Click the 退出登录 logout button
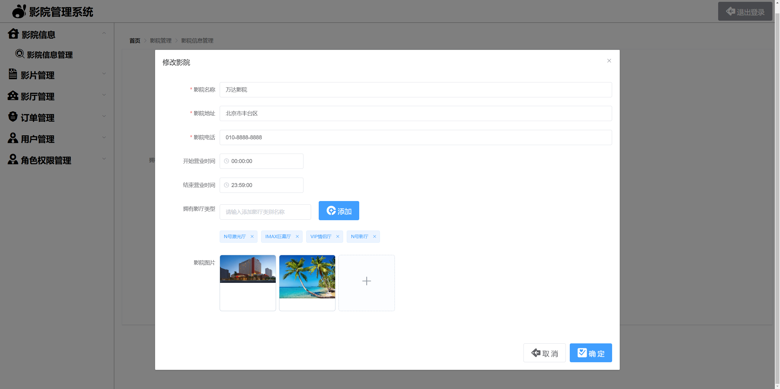Screen dimensions: 780x389 [745, 12]
